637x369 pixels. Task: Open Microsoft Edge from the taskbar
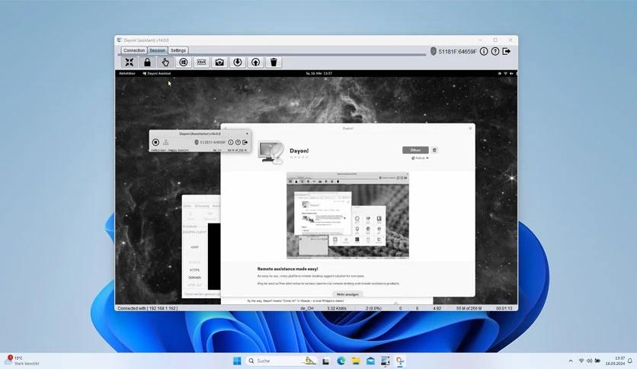tap(341, 361)
